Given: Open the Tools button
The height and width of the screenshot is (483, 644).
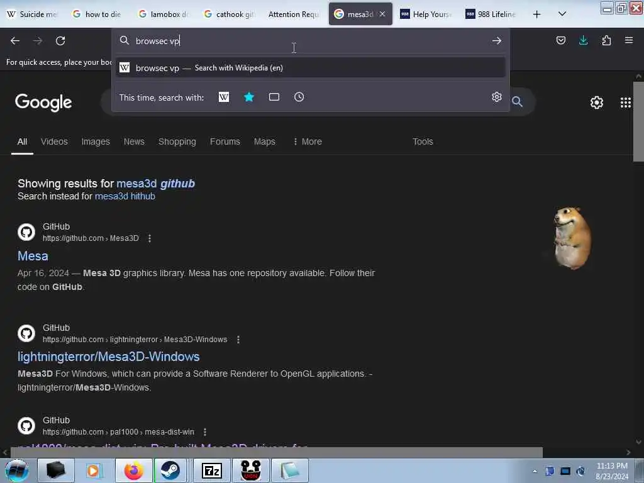Looking at the screenshot, I should click(423, 142).
